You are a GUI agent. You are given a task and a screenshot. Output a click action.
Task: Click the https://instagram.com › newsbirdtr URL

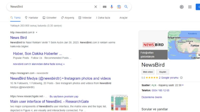(x=29, y=73)
